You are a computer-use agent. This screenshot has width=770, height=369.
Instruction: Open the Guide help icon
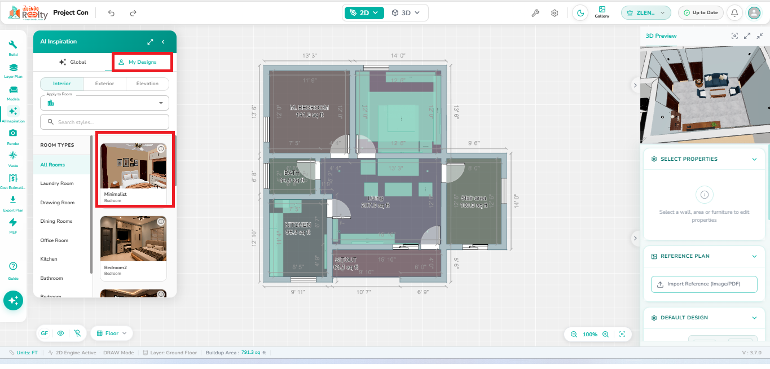[13, 270]
